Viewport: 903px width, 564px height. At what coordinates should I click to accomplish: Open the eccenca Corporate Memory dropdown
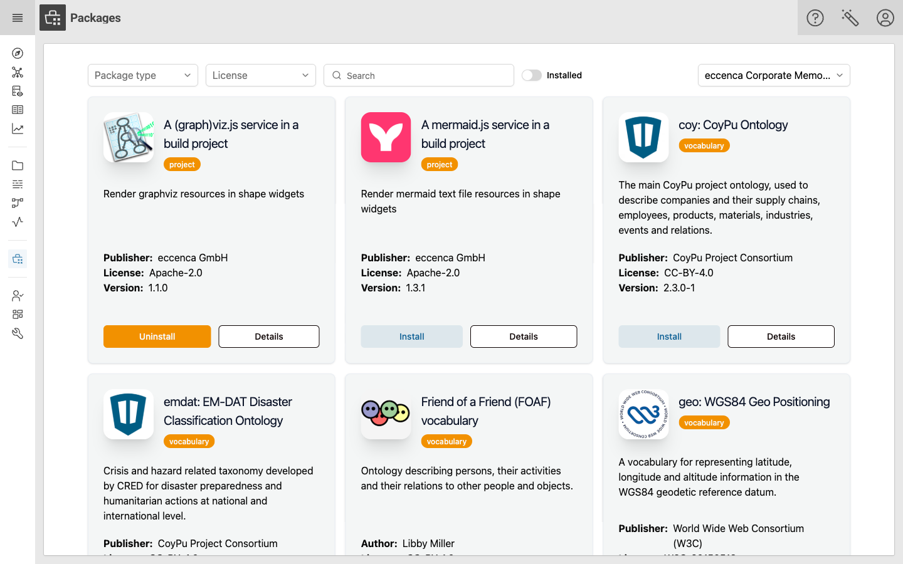point(774,75)
